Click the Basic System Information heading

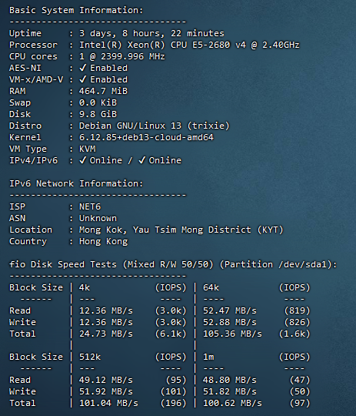[76, 10]
